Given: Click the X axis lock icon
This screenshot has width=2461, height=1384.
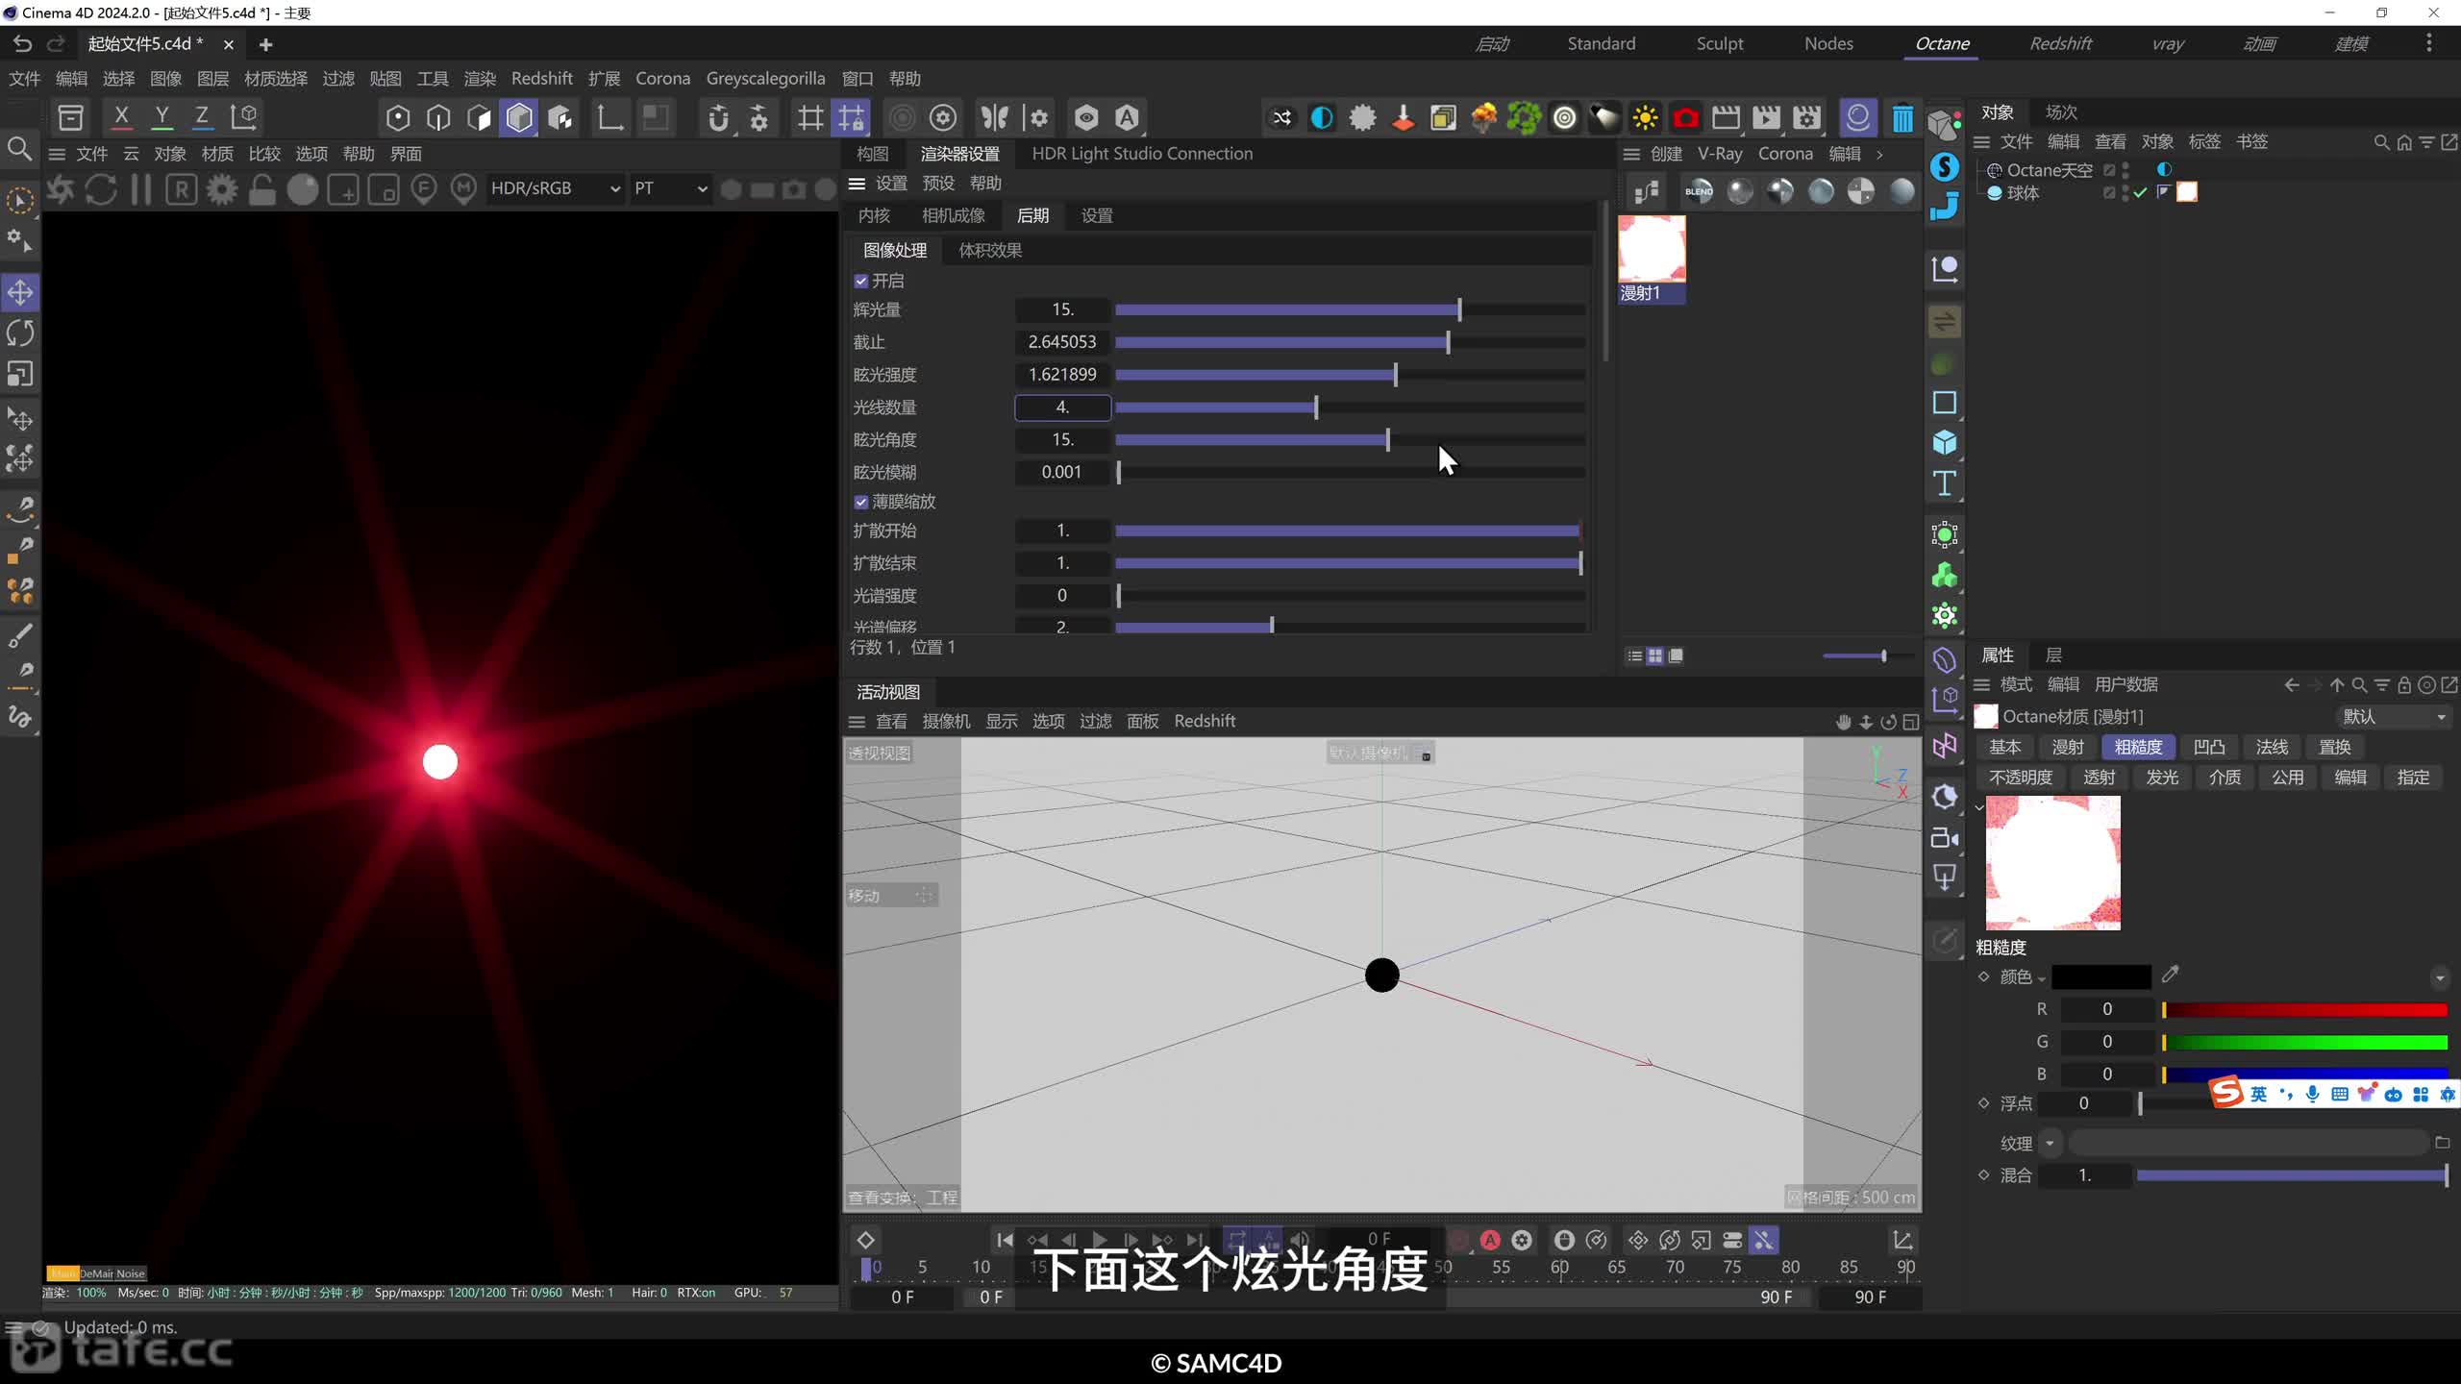Looking at the screenshot, I should coord(121,117).
